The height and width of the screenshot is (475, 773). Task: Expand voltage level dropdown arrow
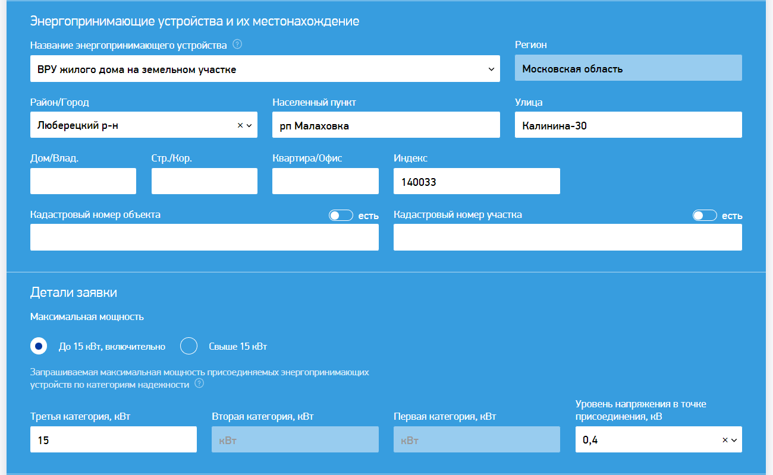[x=734, y=440]
